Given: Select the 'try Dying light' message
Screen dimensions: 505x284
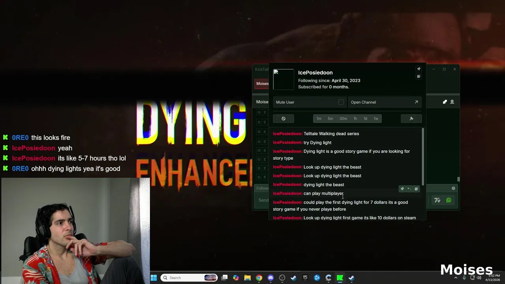Looking at the screenshot, I should click(318, 142).
